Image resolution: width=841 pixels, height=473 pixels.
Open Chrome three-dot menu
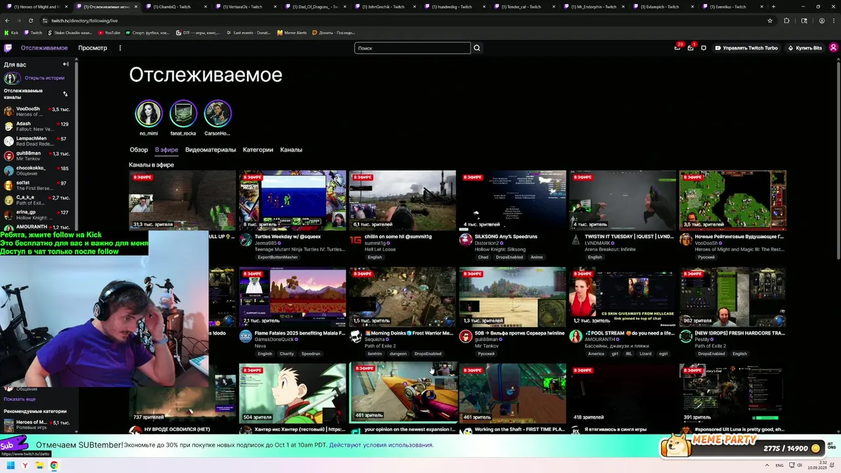(834, 20)
